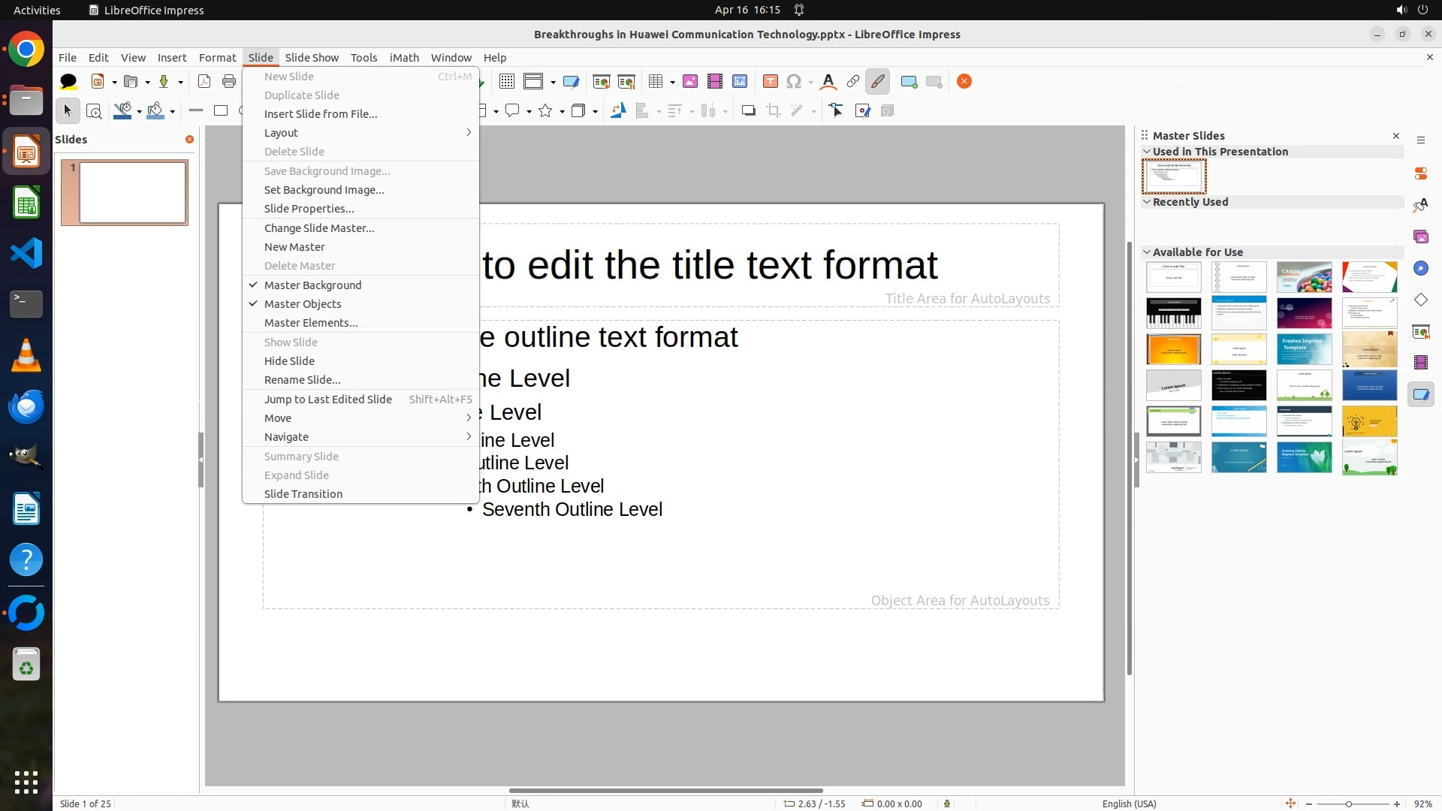Choose Rename Slide... from the menu
This screenshot has width=1442, height=811.
[x=302, y=380]
